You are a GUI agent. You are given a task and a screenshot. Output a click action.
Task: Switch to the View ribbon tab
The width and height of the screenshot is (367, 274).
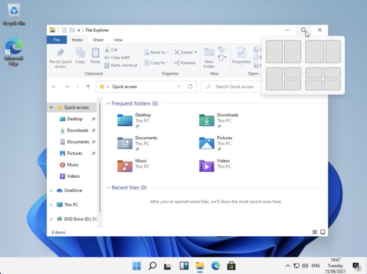(118, 40)
